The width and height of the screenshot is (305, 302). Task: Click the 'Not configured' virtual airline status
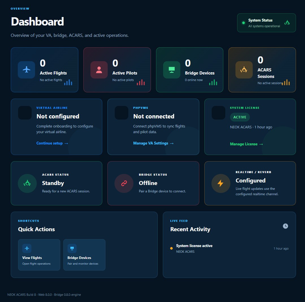58,116
